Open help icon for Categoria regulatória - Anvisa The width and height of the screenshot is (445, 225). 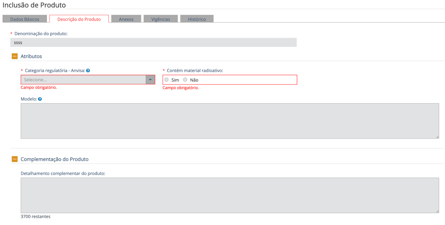click(88, 71)
